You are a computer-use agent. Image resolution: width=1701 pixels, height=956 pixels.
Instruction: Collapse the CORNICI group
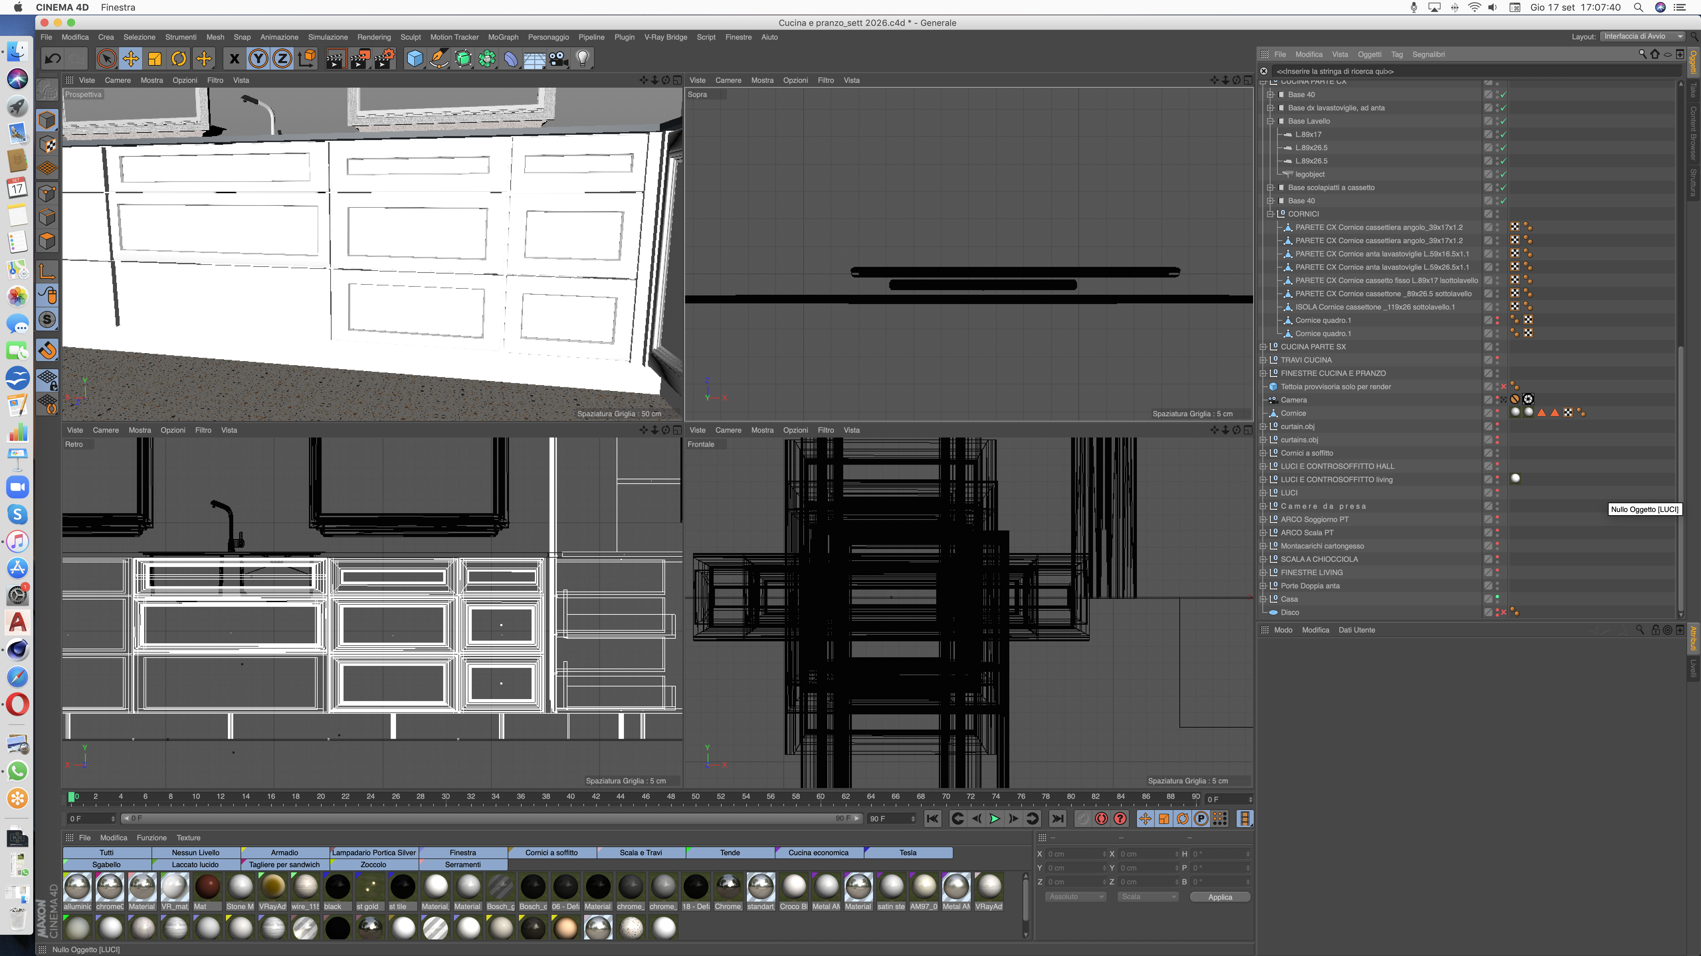click(x=1270, y=214)
